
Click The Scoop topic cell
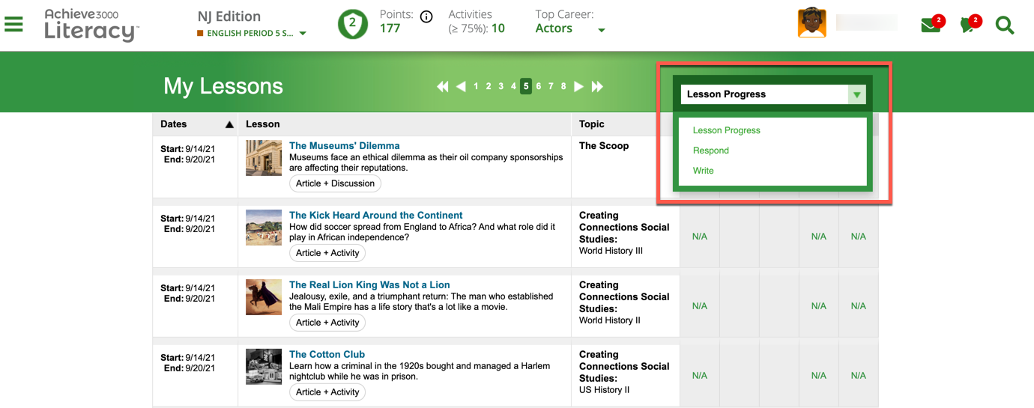click(604, 146)
